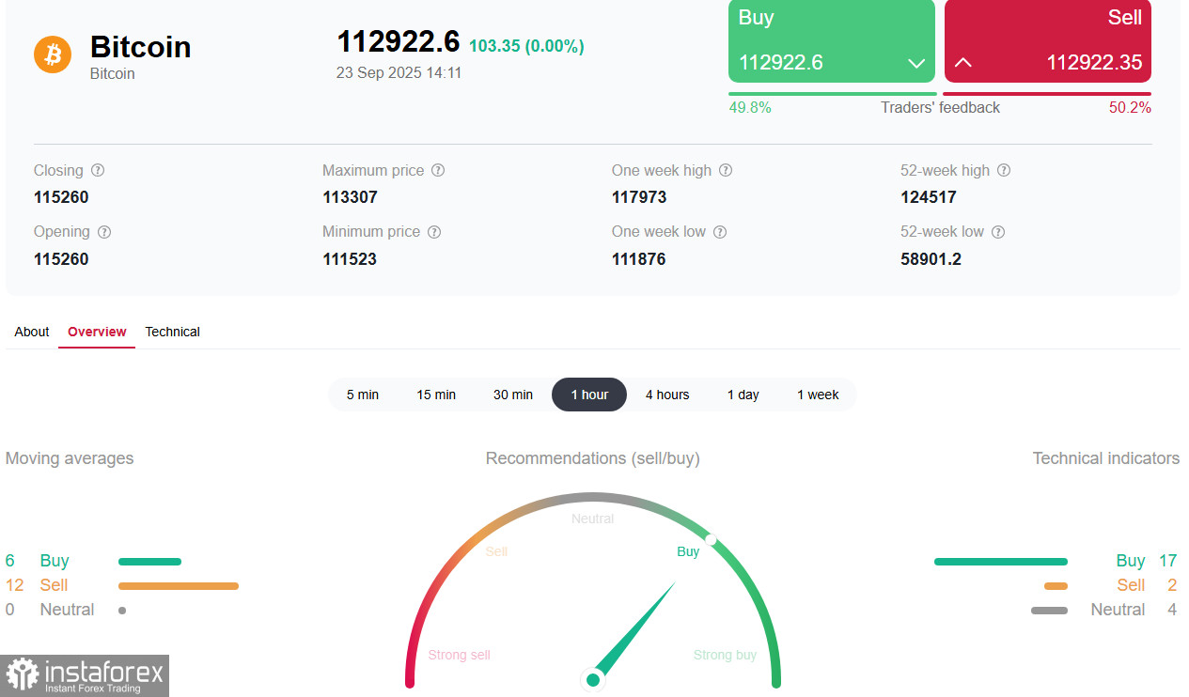Screen dimensions: 1189x697
Task: Click the Maximum price value 113307
Action: pos(350,197)
